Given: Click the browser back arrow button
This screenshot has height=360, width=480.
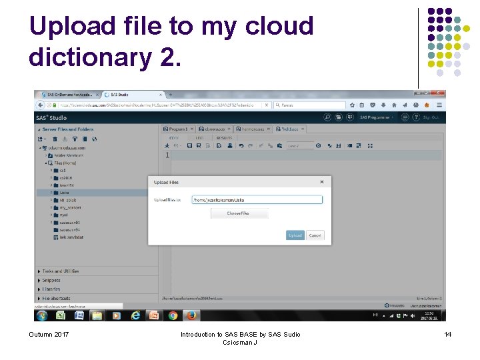Looking at the screenshot, I should (40, 105).
